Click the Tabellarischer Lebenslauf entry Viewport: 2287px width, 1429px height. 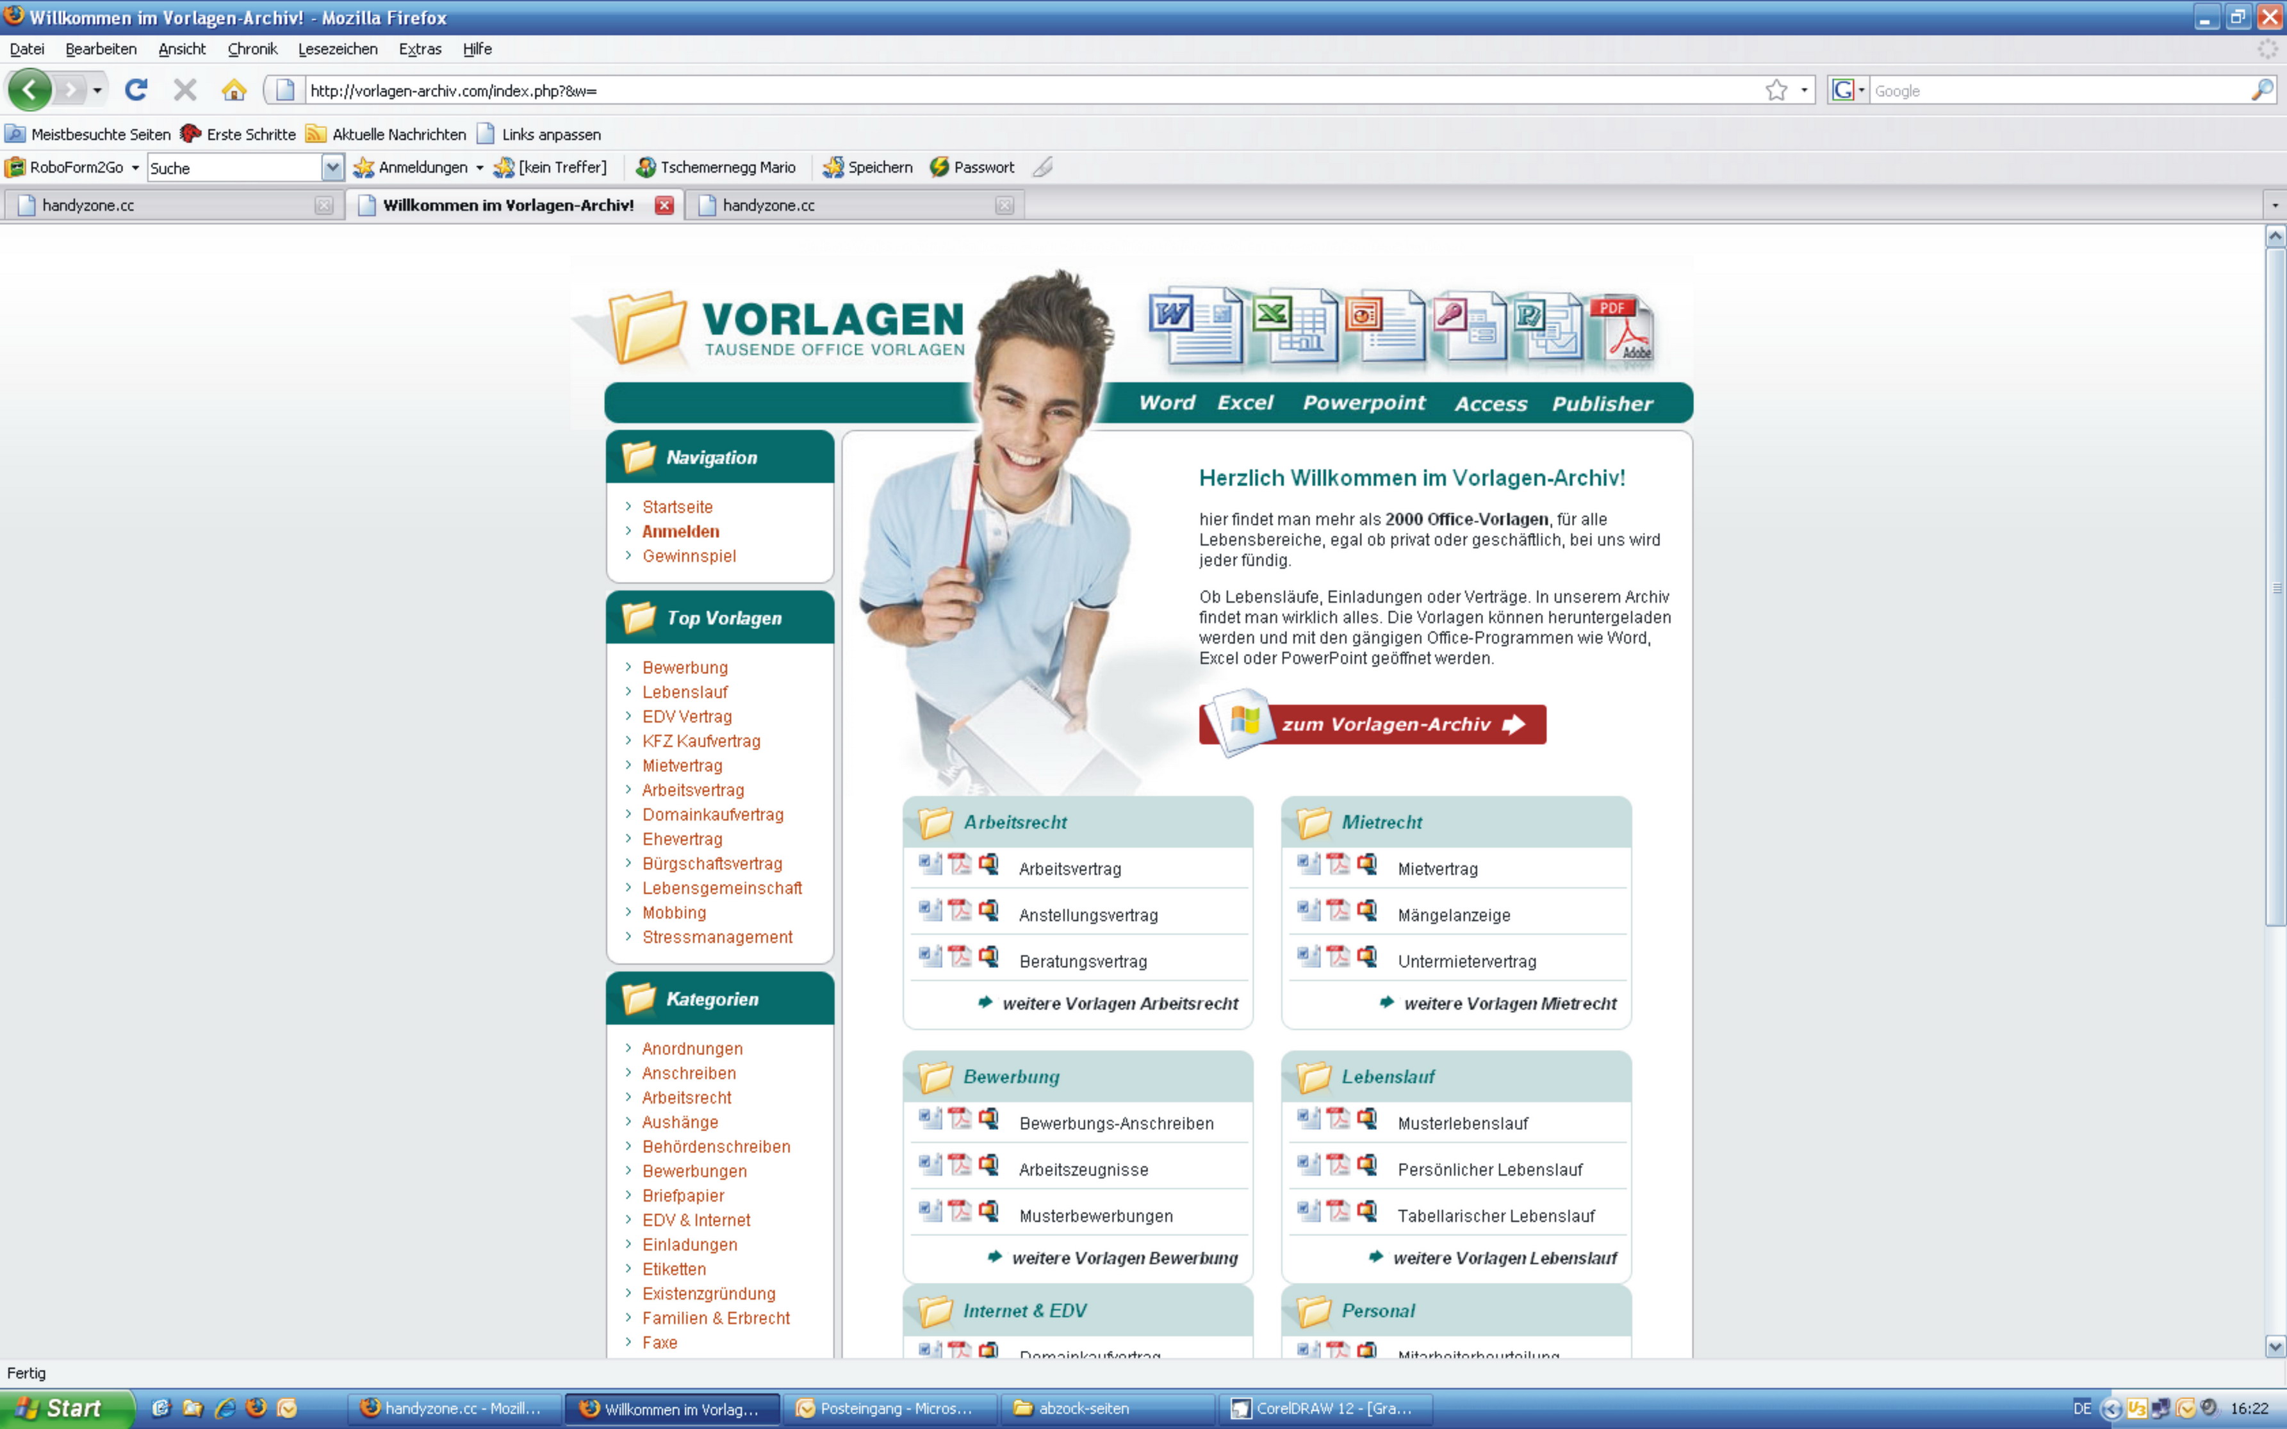pos(1496,1216)
